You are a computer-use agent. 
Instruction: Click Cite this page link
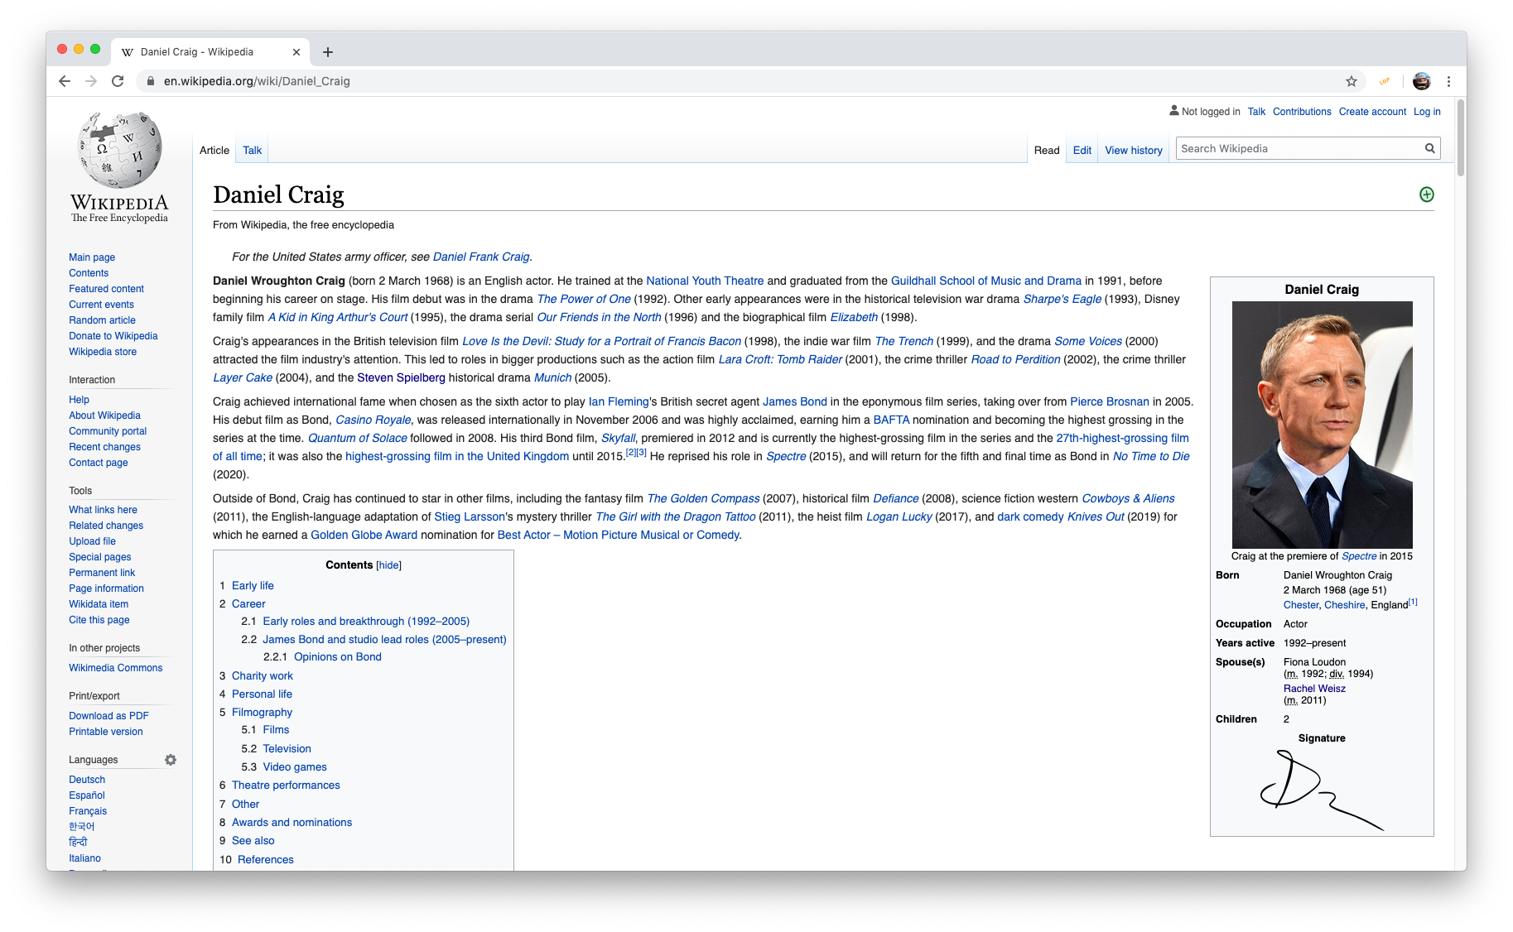pyautogui.click(x=99, y=620)
